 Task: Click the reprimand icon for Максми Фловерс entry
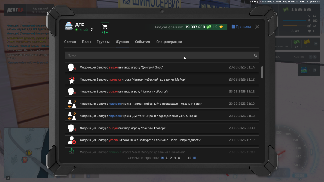[72, 128]
